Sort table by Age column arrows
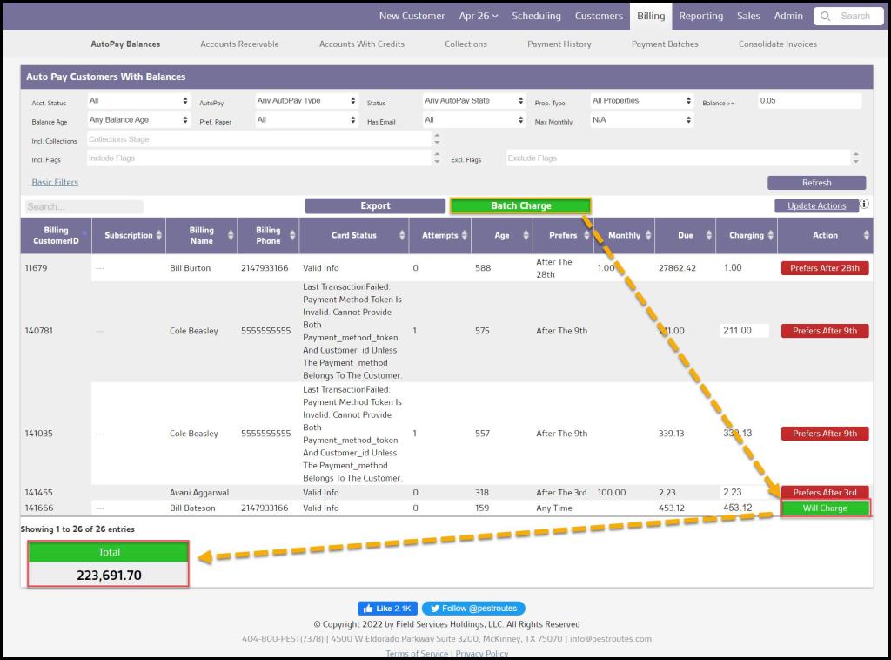891x660 pixels. coord(526,236)
